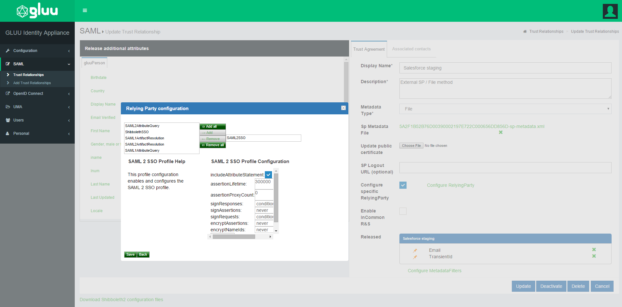Open the user profile avatar icon
This screenshot has height=307, width=622.
tap(610, 11)
